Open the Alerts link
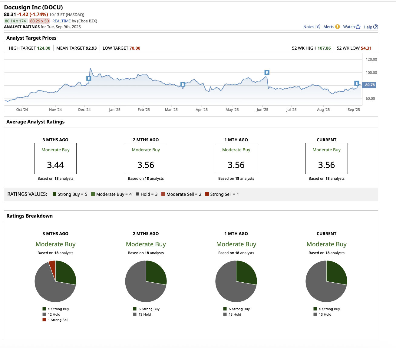The height and width of the screenshot is (348, 396). 329,27
